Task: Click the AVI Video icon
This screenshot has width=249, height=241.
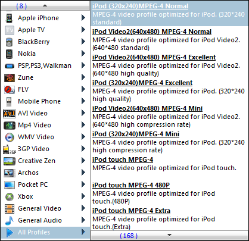Action: (x=9, y=114)
